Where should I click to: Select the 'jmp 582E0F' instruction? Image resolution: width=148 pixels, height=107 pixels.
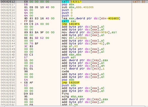tap(71, 83)
